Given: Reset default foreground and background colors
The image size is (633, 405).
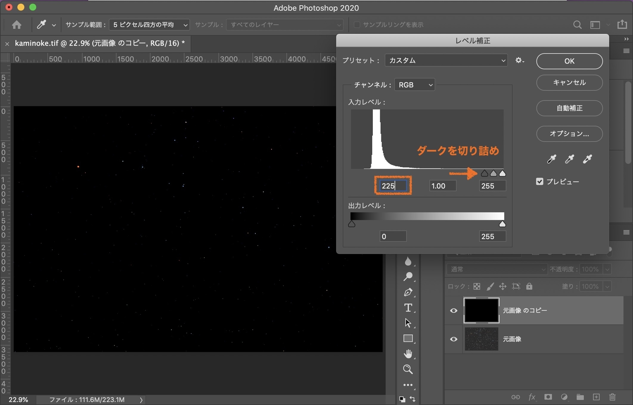Looking at the screenshot, I should [402, 399].
